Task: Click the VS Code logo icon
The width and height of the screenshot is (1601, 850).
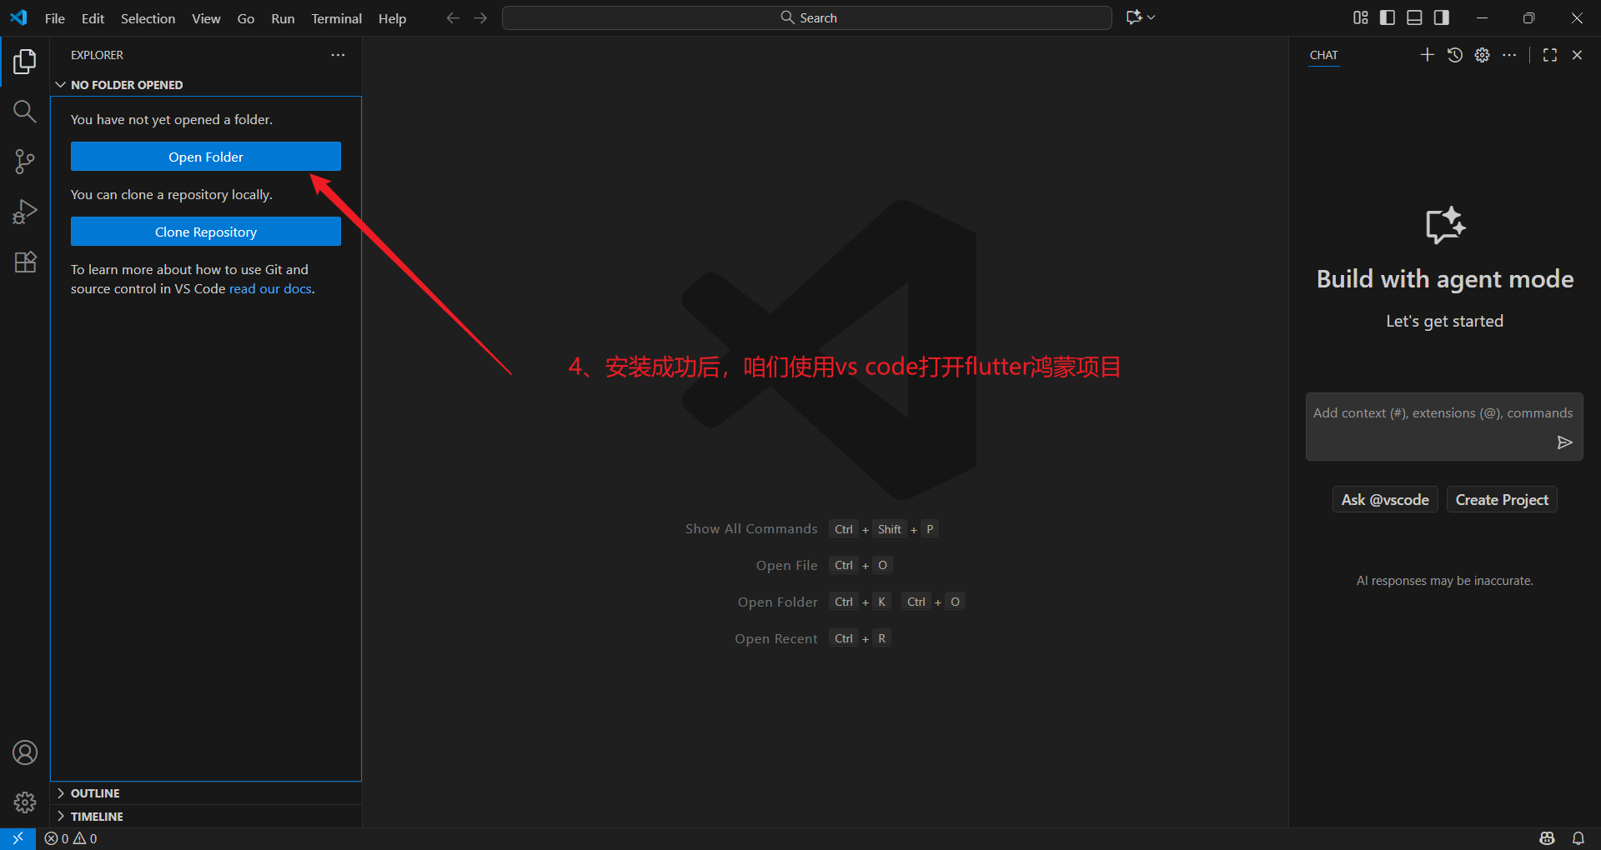Action: (x=18, y=17)
